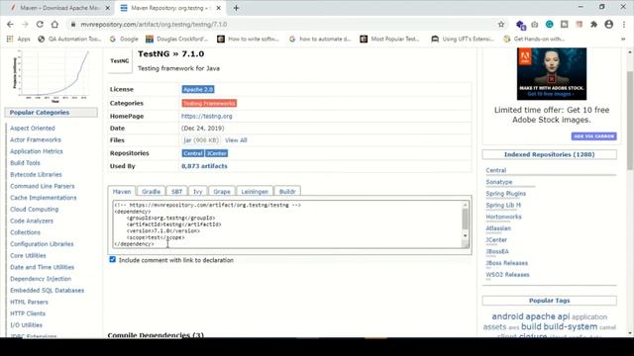
Task: Go back to the previous page
Action: [x=10, y=24]
